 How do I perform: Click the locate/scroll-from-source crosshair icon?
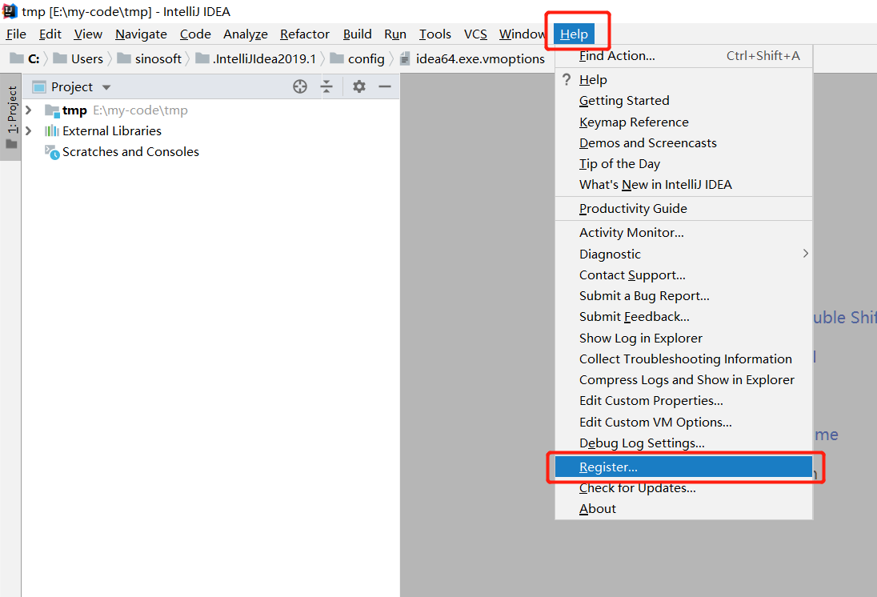coord(300,86)
